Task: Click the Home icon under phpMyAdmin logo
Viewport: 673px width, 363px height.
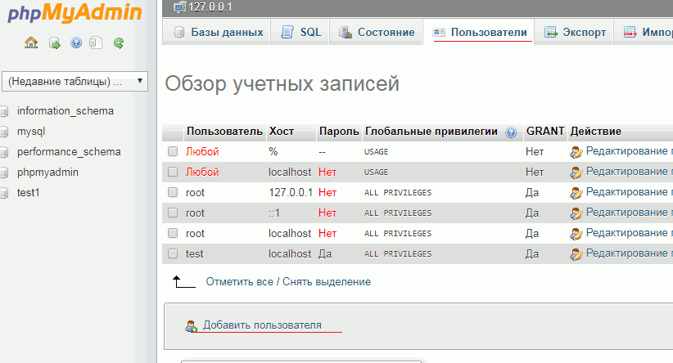Action: tap(31, 43)
